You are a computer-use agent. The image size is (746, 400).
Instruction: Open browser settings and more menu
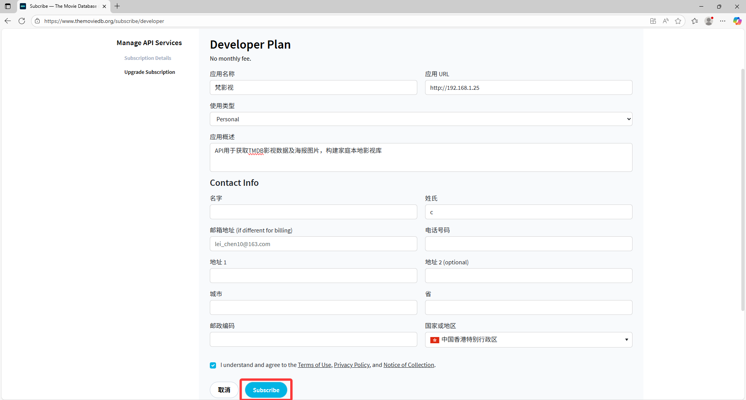(x=723, y=21)
